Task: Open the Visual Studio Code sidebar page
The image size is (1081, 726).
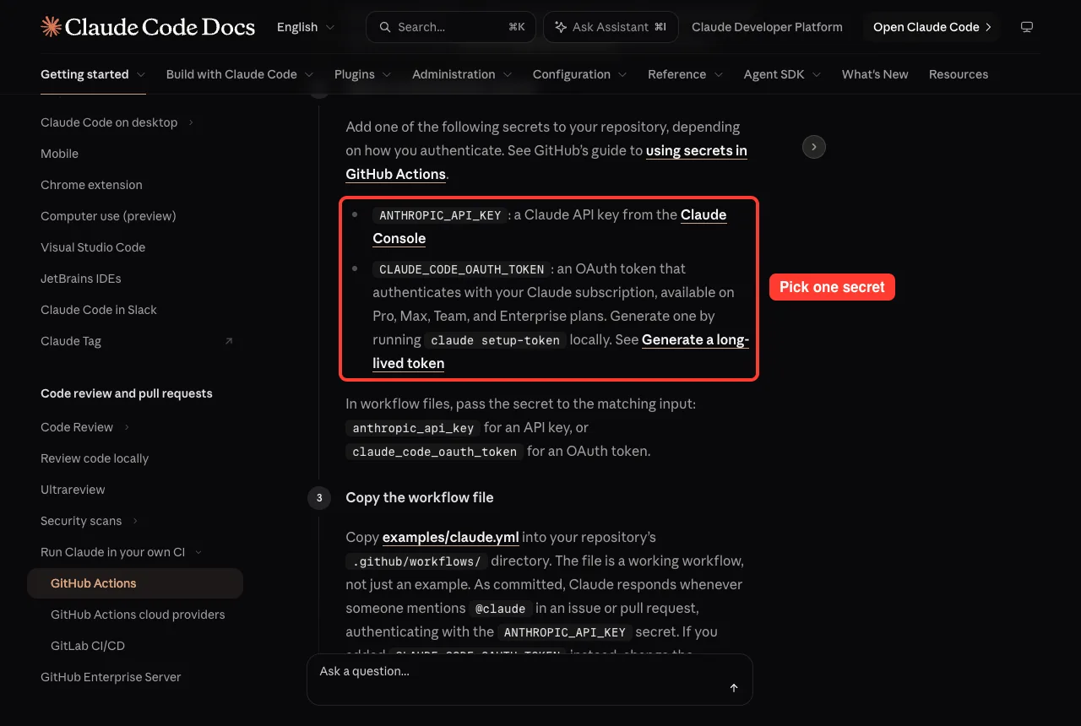Action: click(93, 247)
